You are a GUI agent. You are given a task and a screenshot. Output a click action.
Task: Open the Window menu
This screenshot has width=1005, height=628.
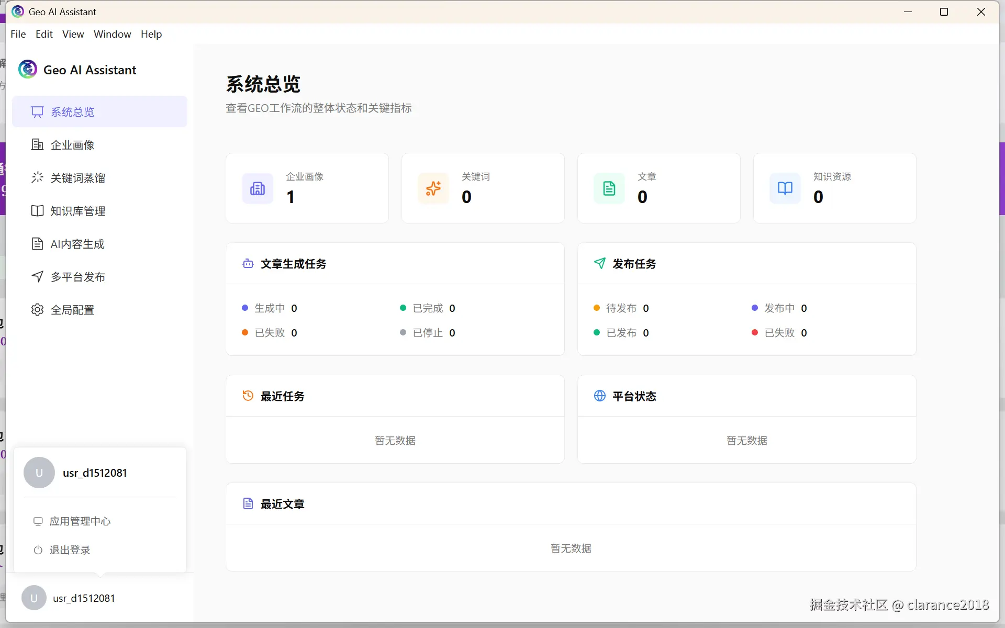click(112, 33)
